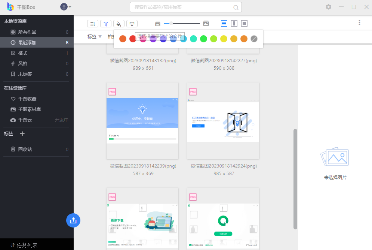Viewport: 372px width, 250px height.
Task: Open 千图素材库 online library
Action: (x=37, y=109)
